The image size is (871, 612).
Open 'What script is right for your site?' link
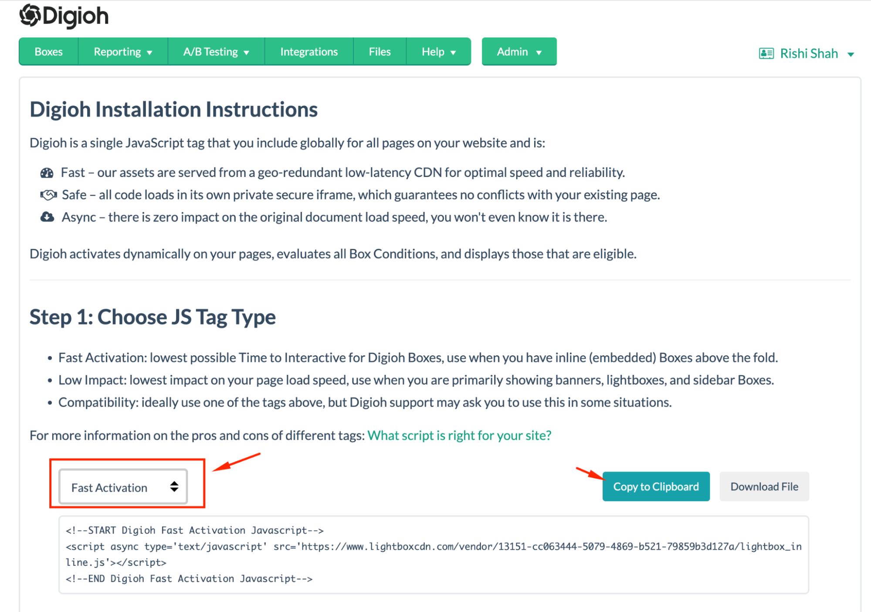459,435
